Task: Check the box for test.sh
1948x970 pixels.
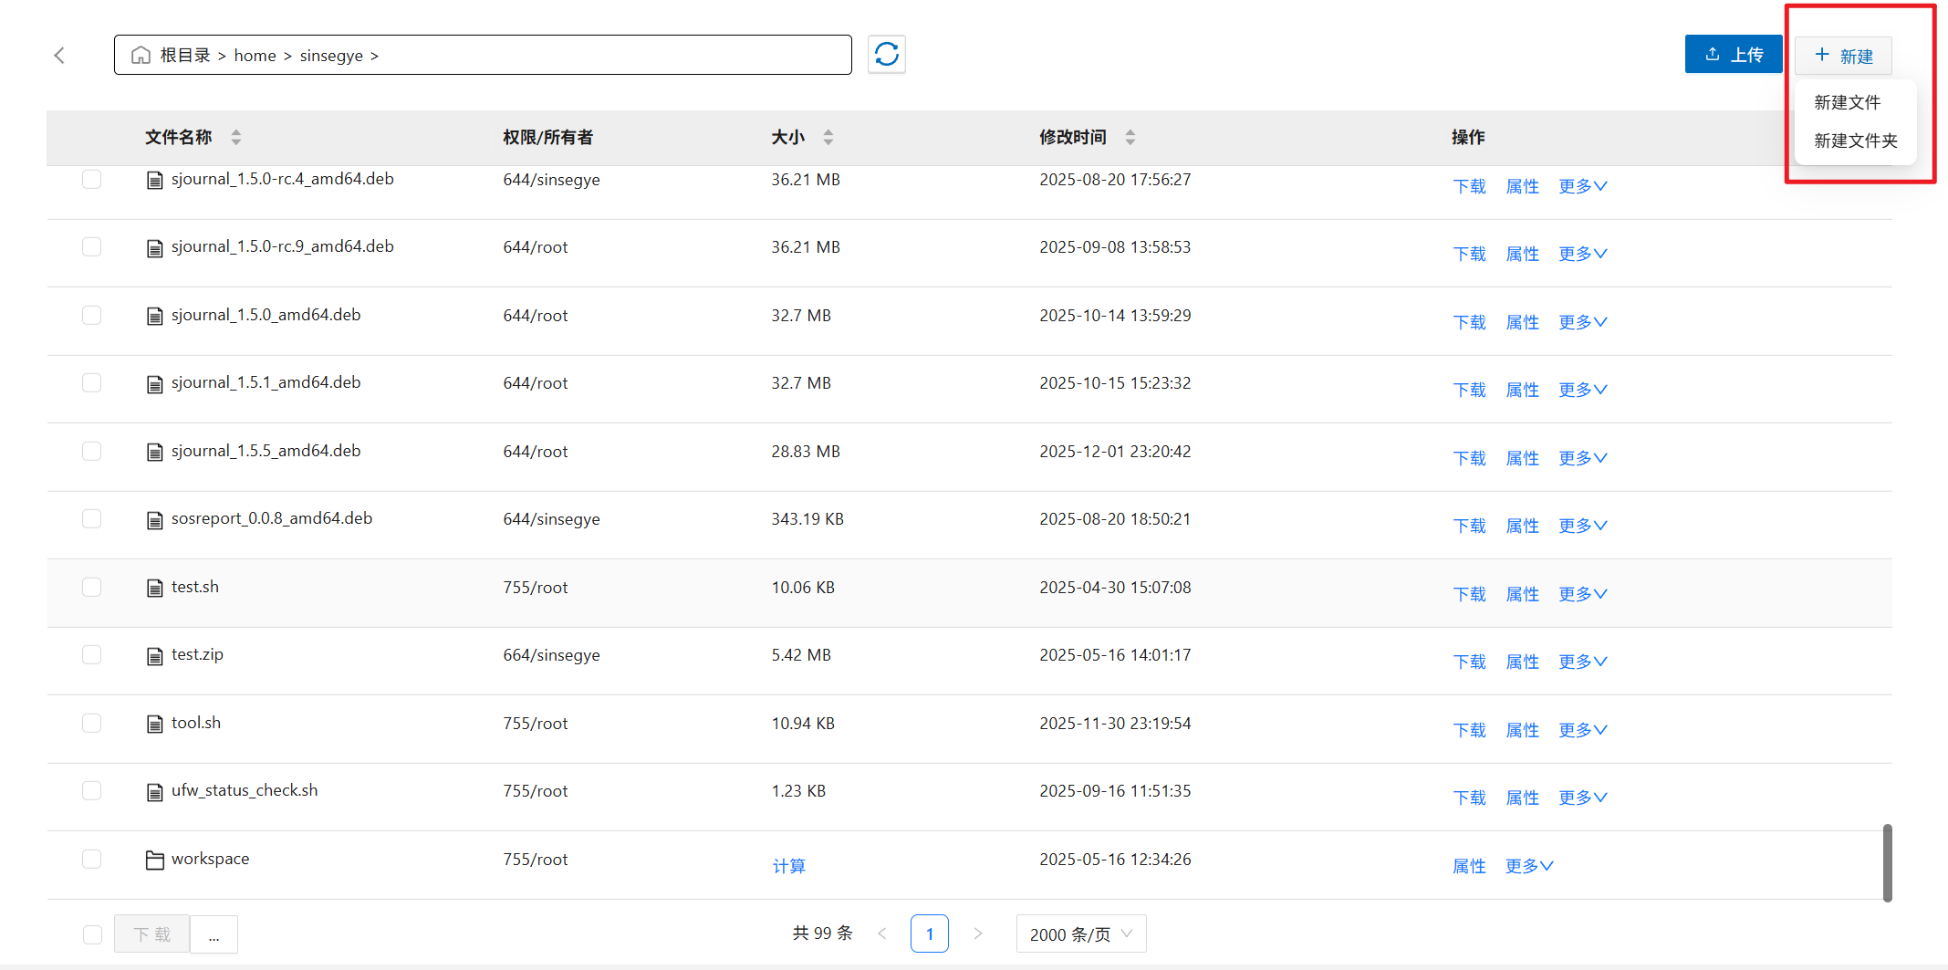Action: tap(91, 587)
